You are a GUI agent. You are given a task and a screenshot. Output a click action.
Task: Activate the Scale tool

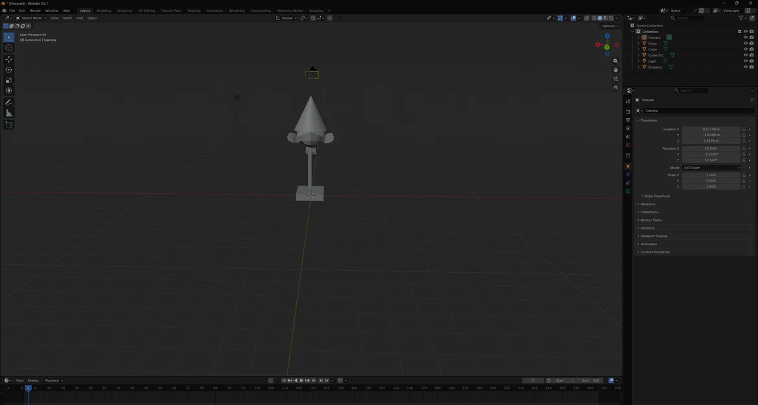pyautogui.click(x=8, y=80)
